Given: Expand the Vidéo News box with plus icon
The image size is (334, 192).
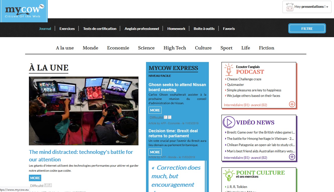Looking at the screenshot, I should pos(292,157).
